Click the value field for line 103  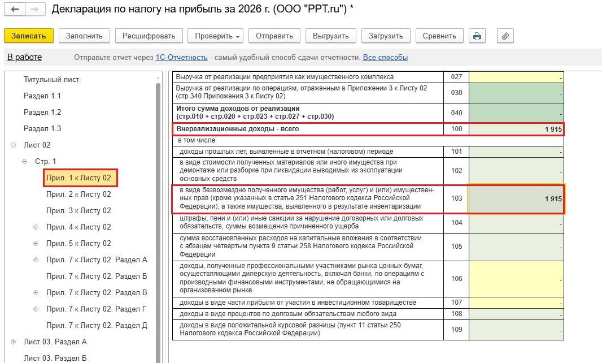point(516,199)
